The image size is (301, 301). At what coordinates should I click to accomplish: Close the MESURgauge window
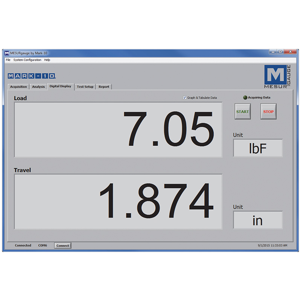290,52
